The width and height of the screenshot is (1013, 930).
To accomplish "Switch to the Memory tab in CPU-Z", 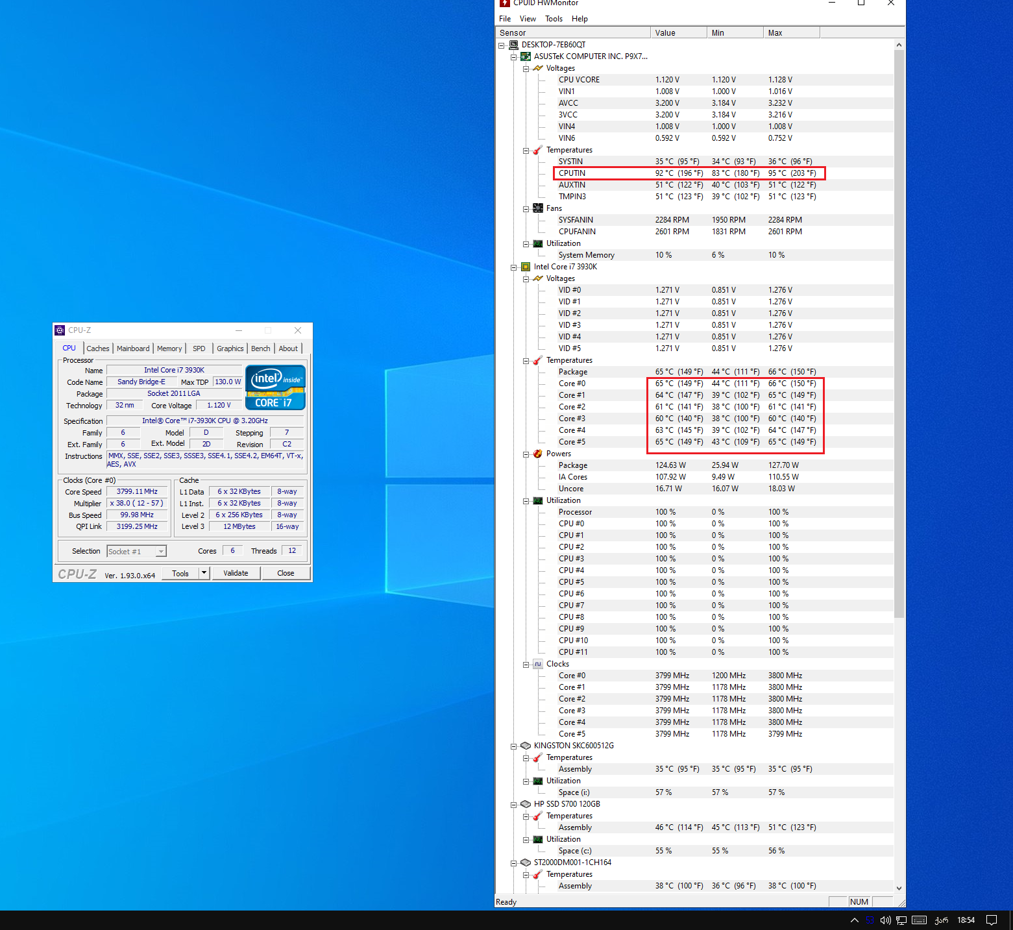I will tap(169, 349).
